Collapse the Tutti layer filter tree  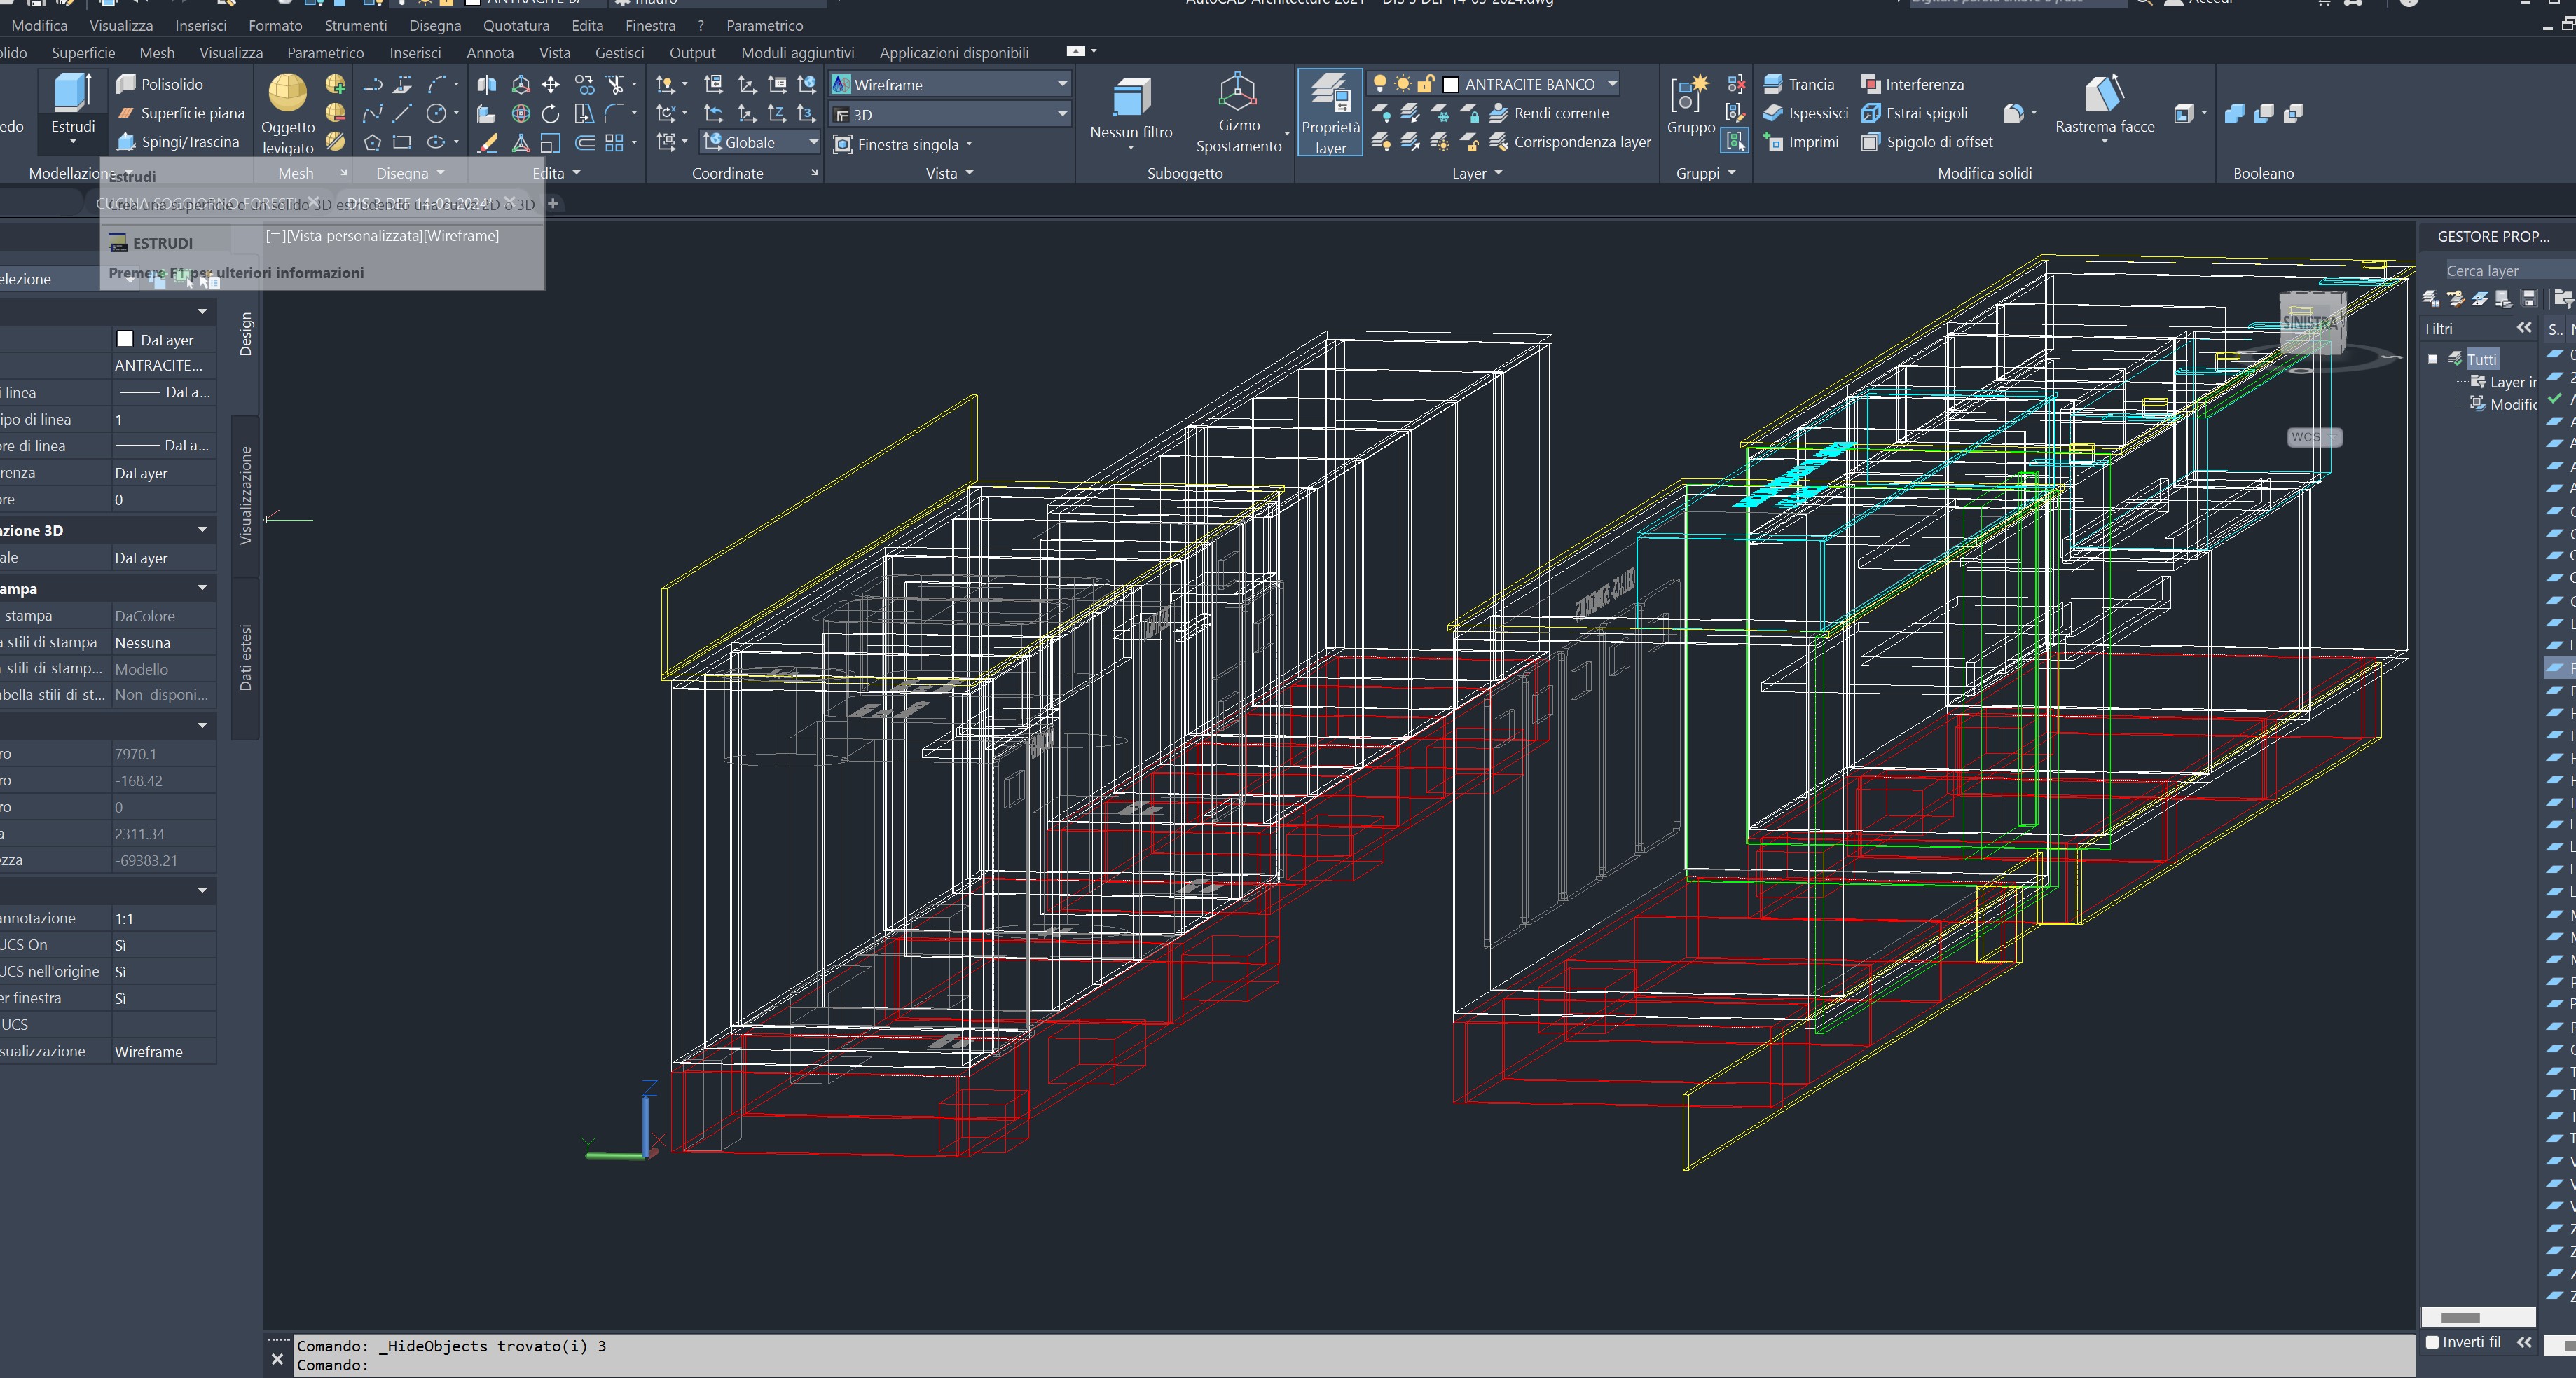(x=2433, y=359)
